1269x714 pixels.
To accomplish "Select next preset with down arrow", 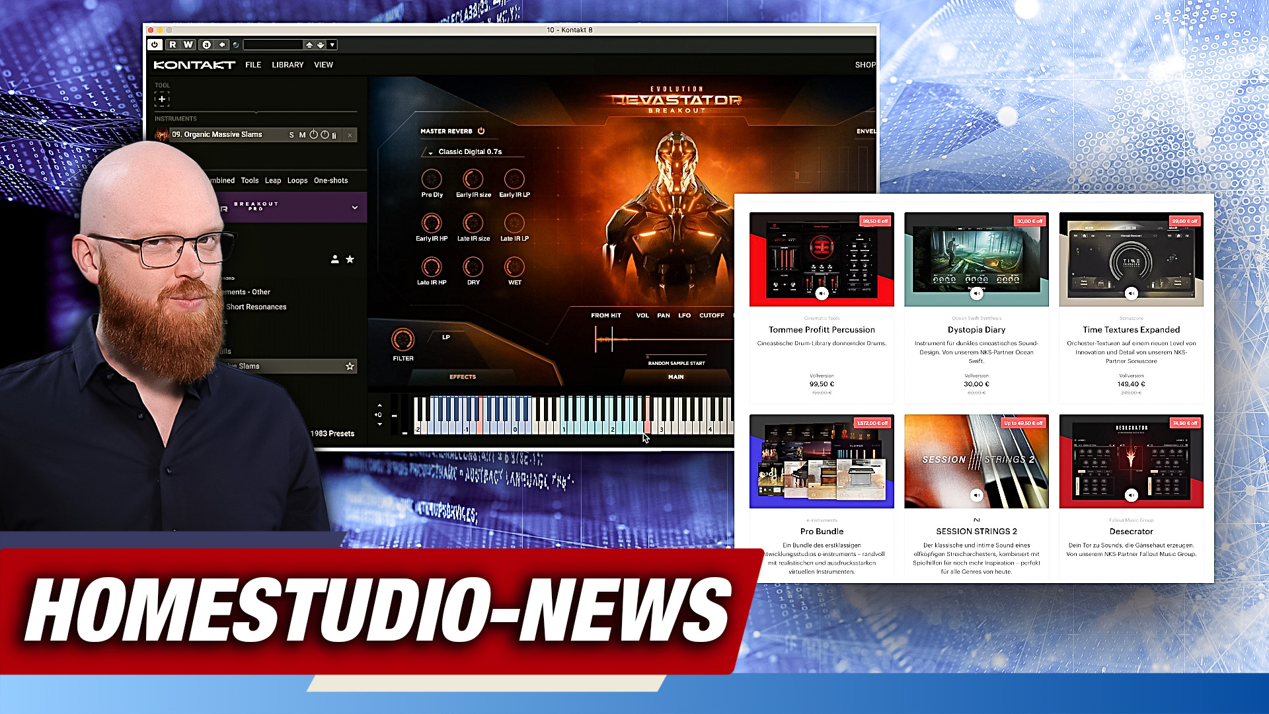I will 321,44.
